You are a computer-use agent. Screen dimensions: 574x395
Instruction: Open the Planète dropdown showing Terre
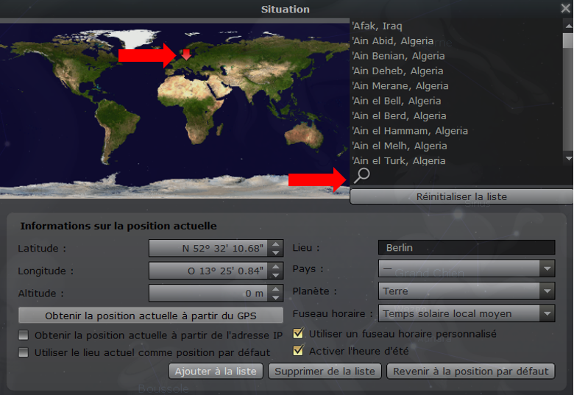tap(467, 291)
